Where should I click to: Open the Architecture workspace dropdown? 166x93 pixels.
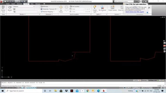coord(146,88)
